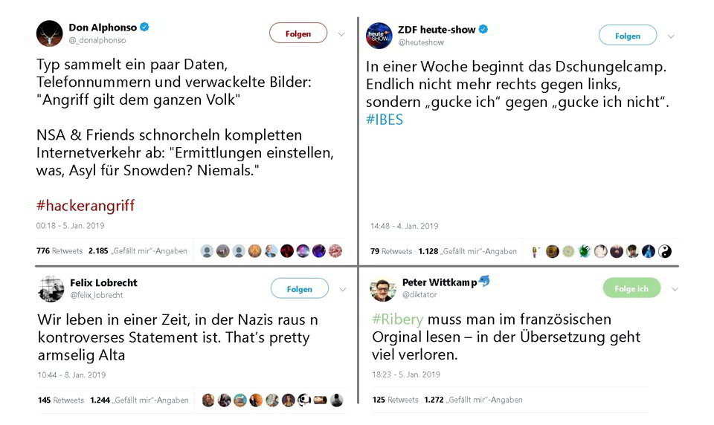Open Felix Lobrecht's black-and-white avatar
Image resolution: width=714 pixels, height=425 pixels.
click(x=51, y=289)
